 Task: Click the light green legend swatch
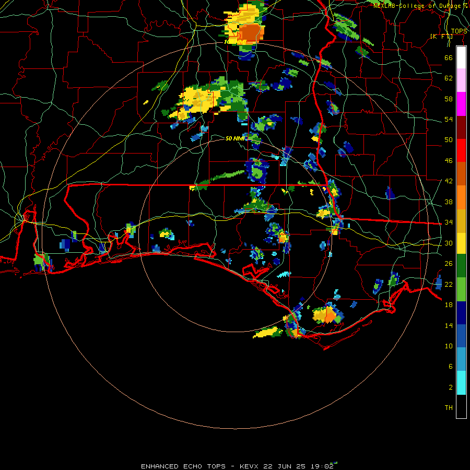461,289
